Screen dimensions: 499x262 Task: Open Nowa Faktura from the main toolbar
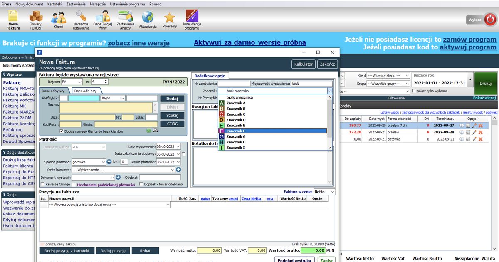(13, 20)
